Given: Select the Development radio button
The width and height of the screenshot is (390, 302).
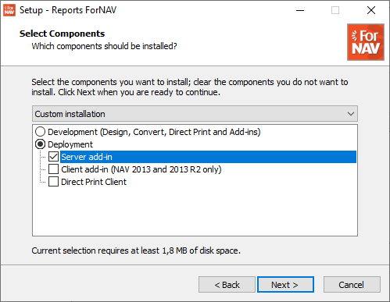Looking at the screenshot, I should pos(40,132).
